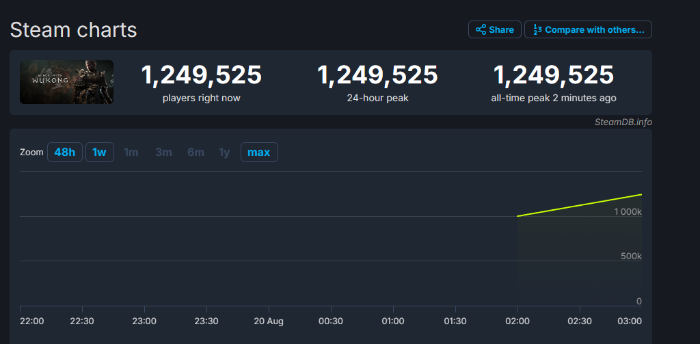Click the Steam charts heading
Image resolution: width=700 pixels, height=344 pixels.
(73, 30)
